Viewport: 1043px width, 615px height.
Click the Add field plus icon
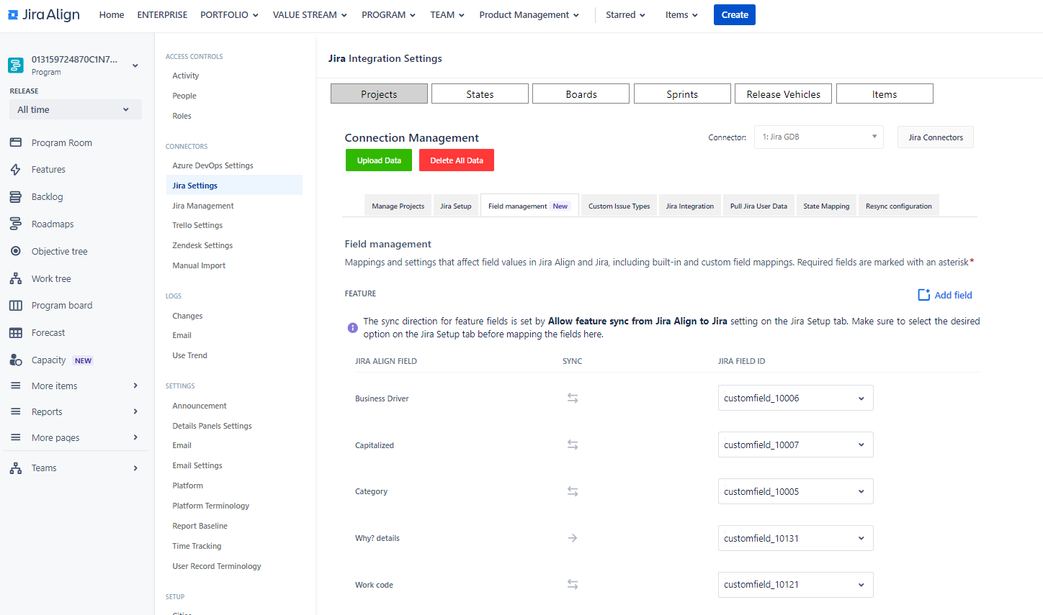(923, 295)
